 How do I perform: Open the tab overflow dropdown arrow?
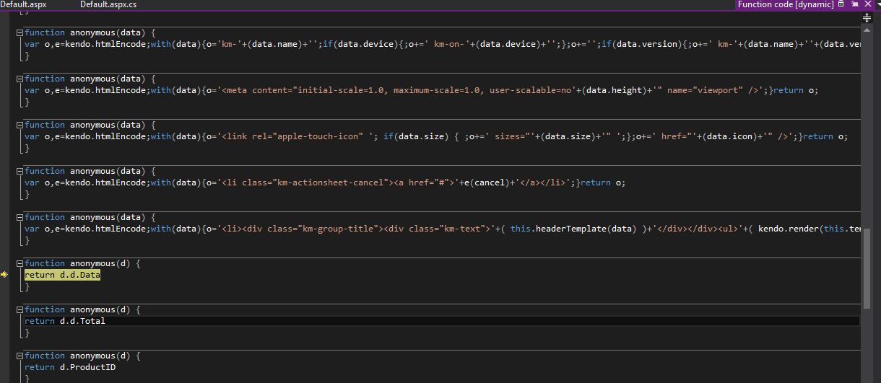click(x=877, y=4)
